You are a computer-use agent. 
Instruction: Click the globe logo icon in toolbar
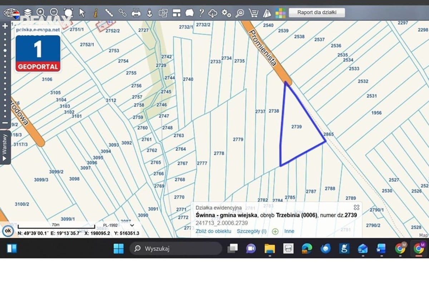click(x=11, y=13)
